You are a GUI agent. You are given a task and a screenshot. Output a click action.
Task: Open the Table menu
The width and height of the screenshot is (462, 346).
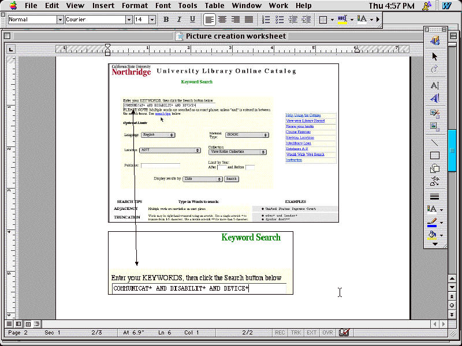pyautogui.click(x=214, y=6)
